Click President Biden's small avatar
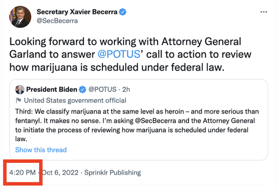Image resolution: width=277 pixels, height=189 pixels. pos(20,89)
